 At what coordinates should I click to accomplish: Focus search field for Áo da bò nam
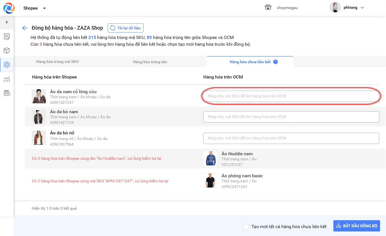[291, 117]
